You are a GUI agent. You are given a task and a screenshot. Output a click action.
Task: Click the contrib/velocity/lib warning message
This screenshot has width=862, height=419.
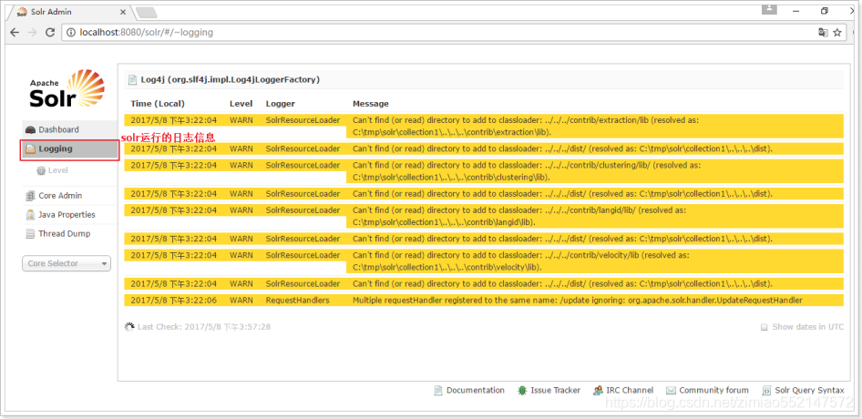(x=595, y=261)
